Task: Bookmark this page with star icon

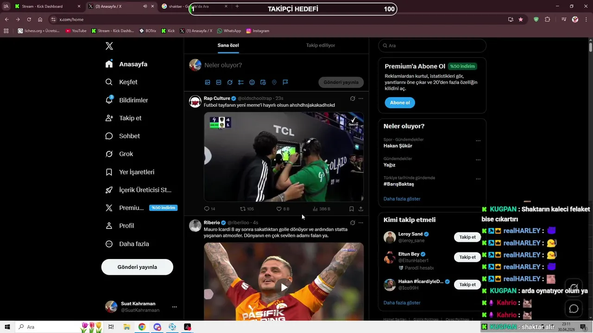Action: [521, 19]
